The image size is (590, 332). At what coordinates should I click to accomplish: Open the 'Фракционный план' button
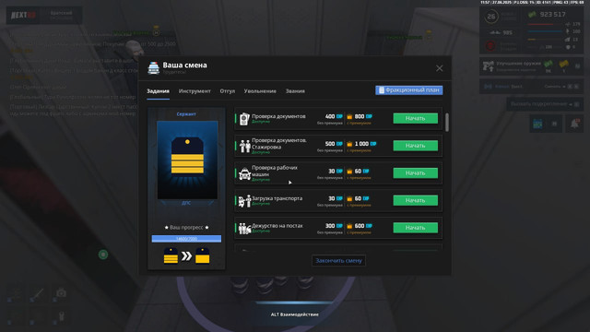(x=409, y=90)
